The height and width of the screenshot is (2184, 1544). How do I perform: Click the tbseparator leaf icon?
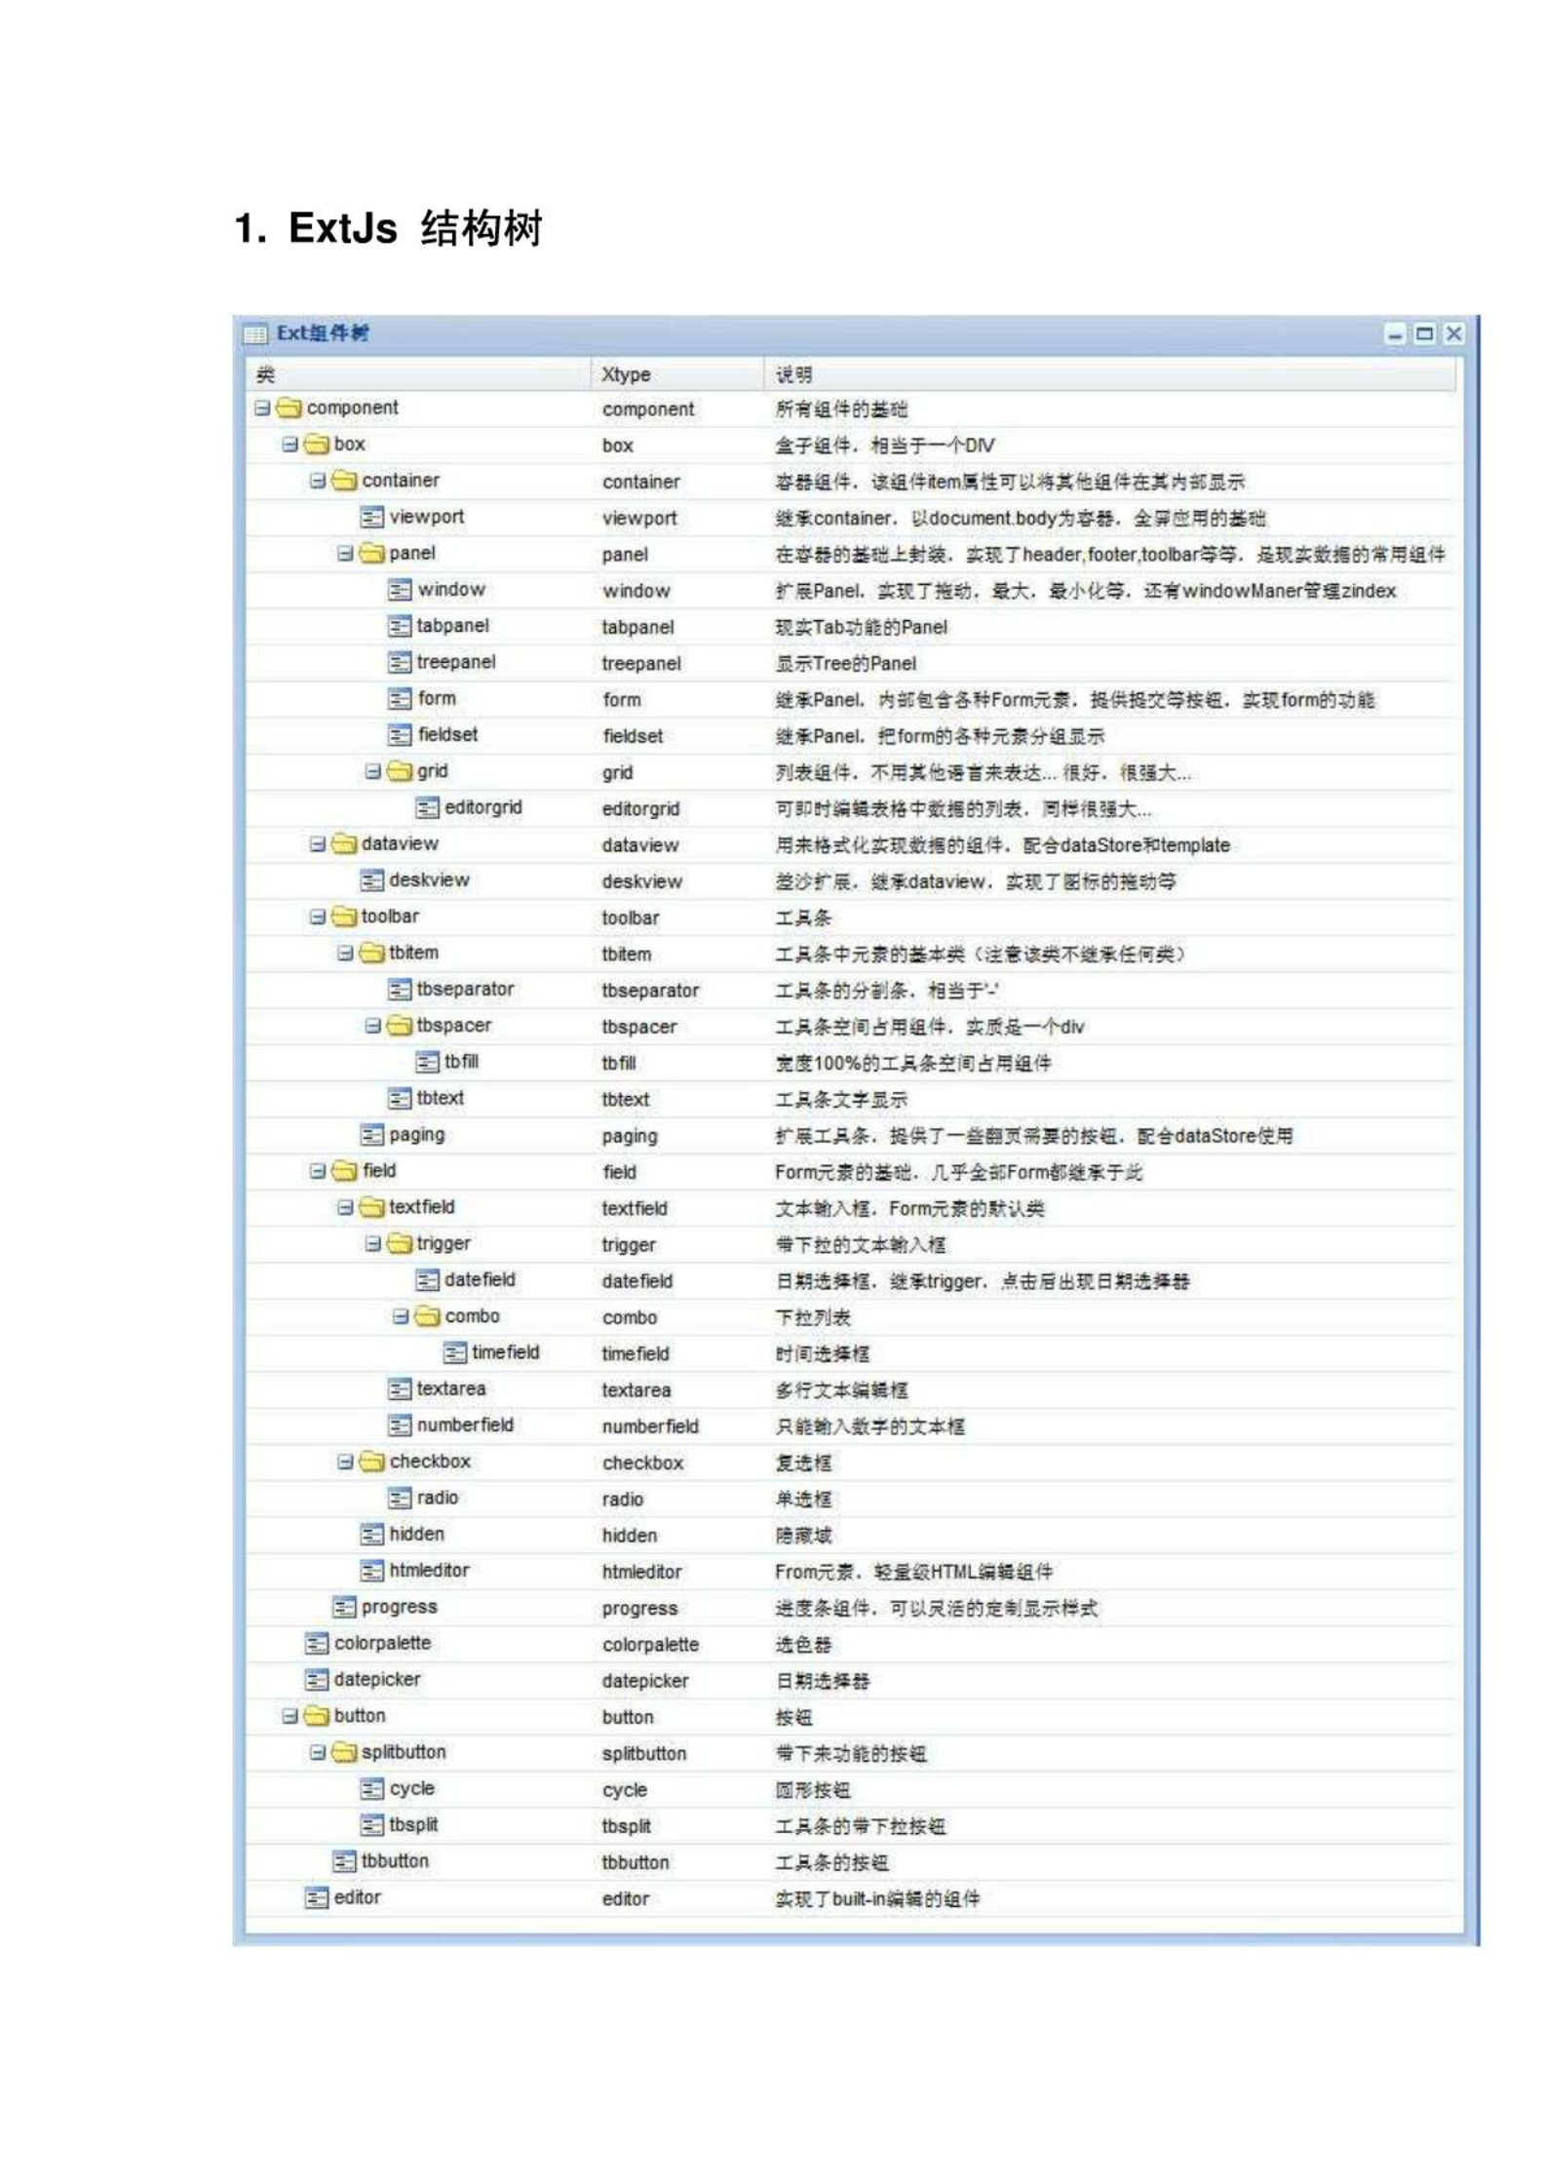[400, 990]
